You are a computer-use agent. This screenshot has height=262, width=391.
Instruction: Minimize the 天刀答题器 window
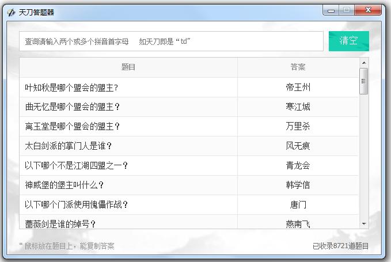click(x=331, y=10)
